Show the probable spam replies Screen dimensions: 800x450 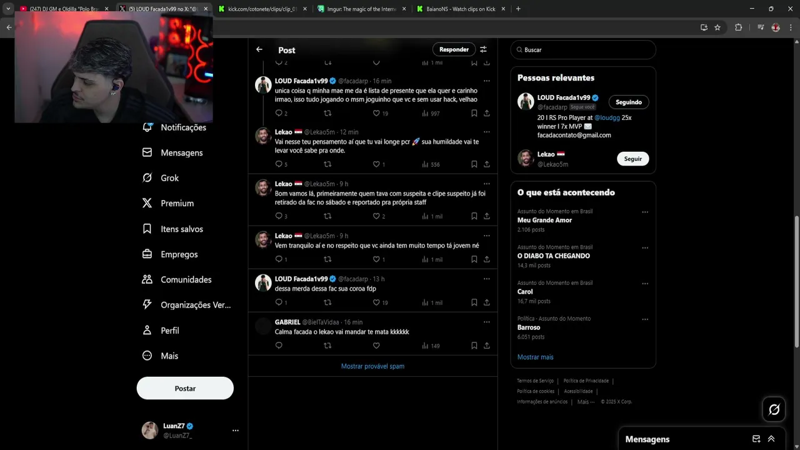(x=372, y=366)
